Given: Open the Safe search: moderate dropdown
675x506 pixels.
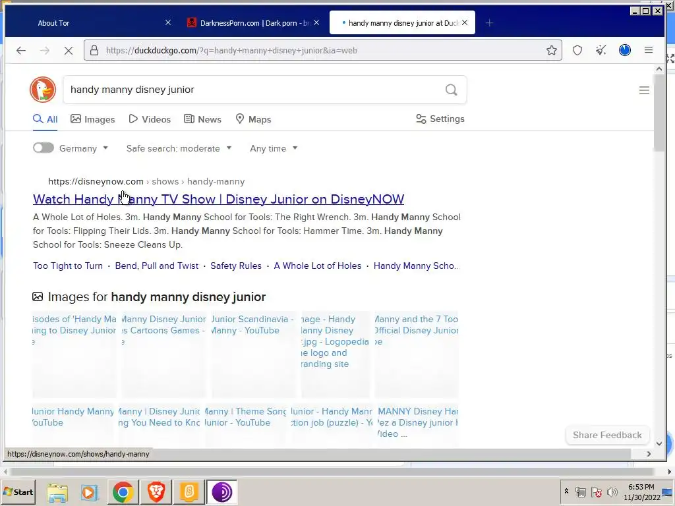Looking at the screenshot, I should [x=179, y=148].
